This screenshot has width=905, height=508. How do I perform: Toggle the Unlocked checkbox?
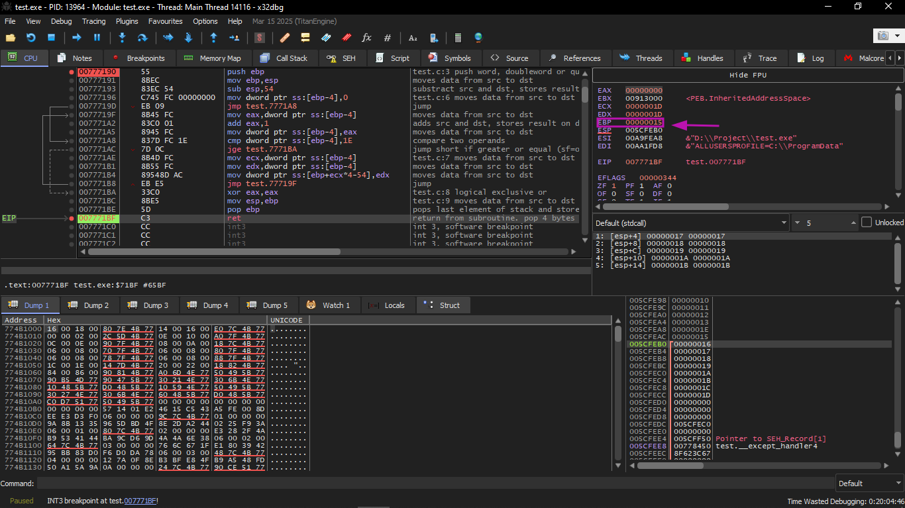tap(866, 223)
